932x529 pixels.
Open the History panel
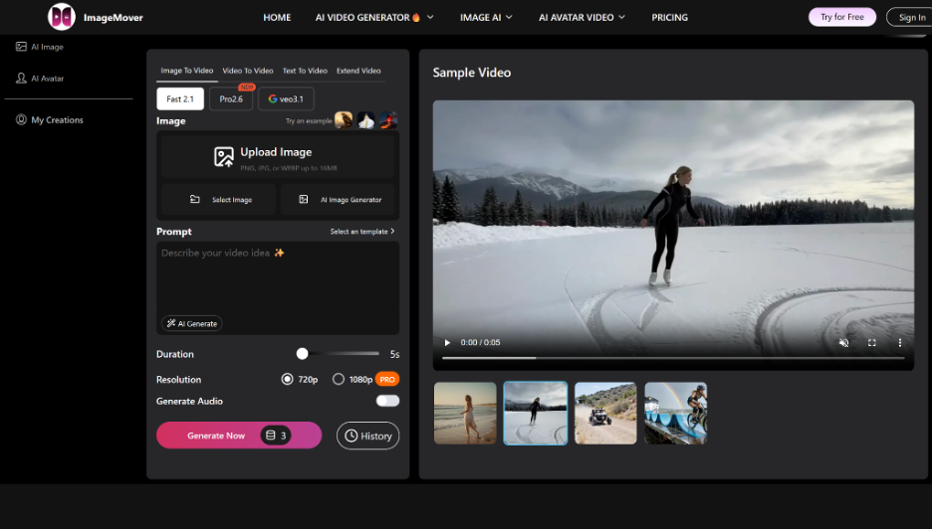coord(368,436)
